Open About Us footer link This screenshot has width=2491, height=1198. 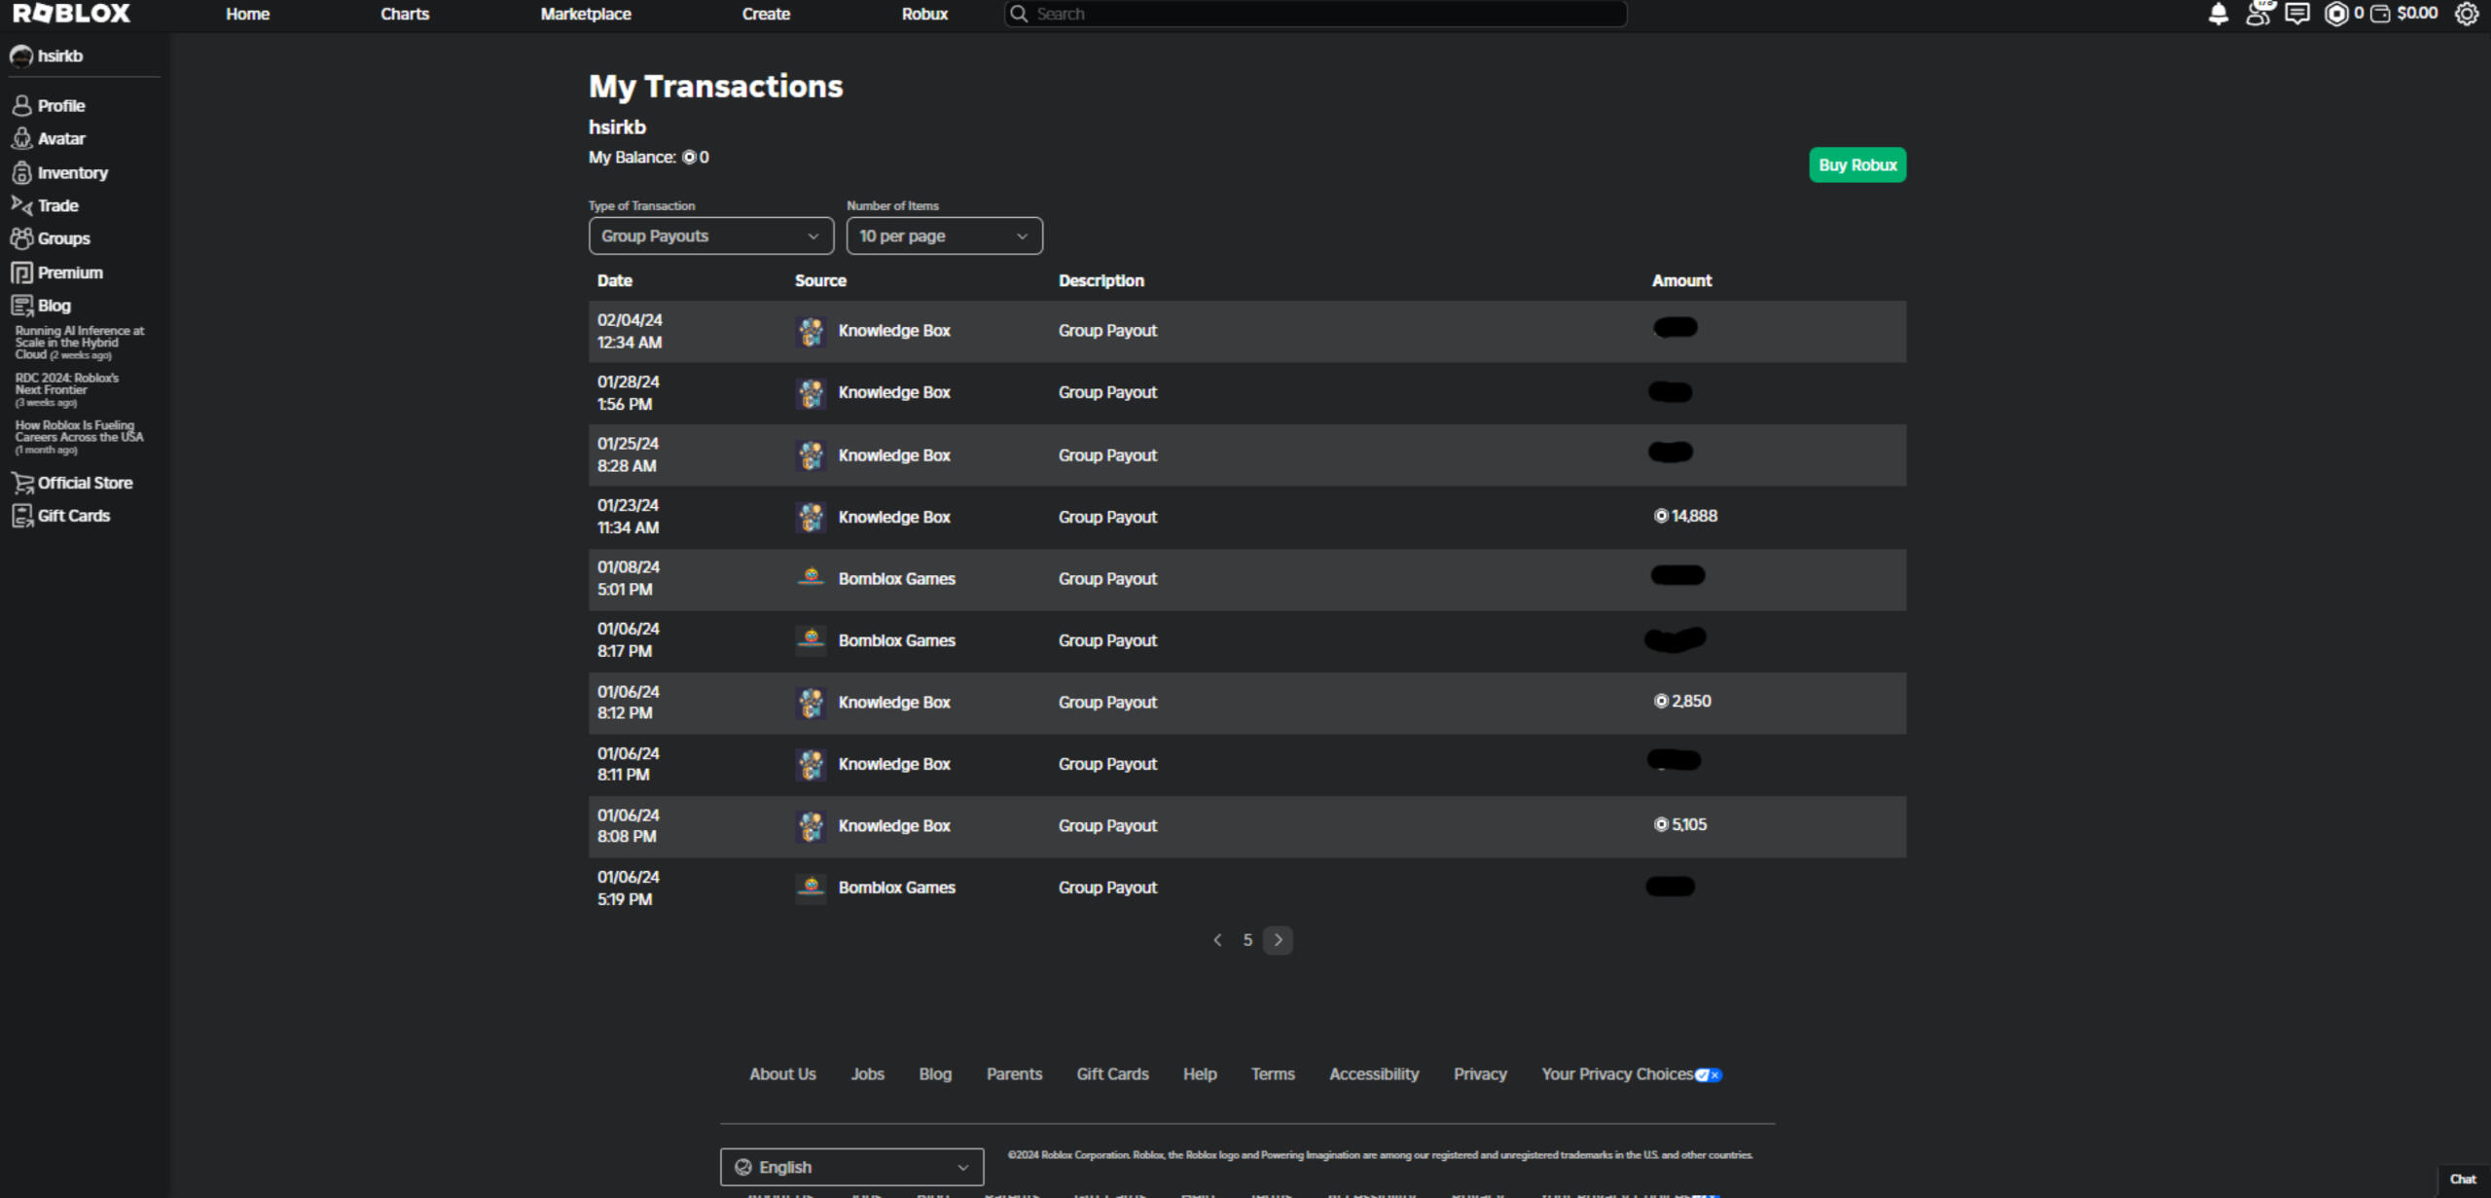(x=782, y=1074)
